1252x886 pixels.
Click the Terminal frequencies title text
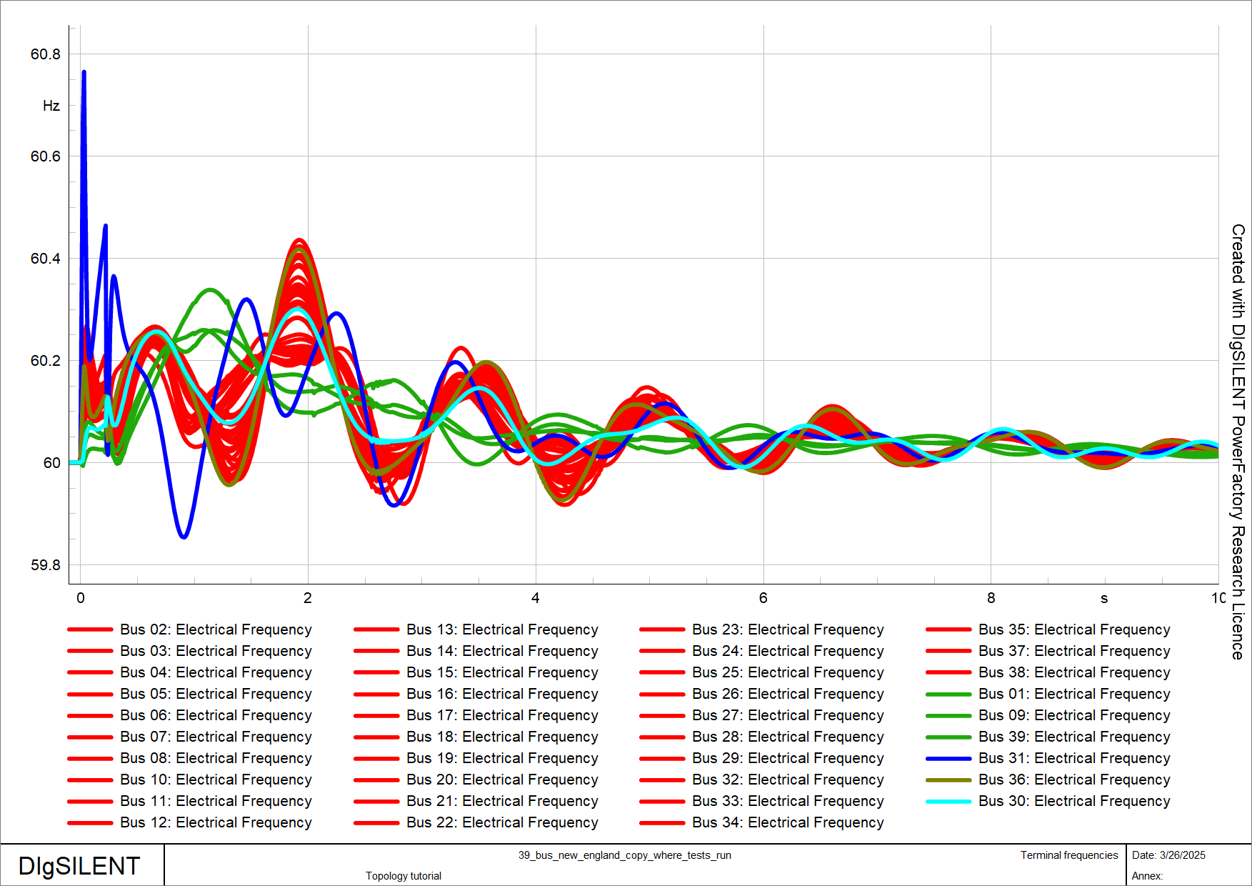point(1069,855)
